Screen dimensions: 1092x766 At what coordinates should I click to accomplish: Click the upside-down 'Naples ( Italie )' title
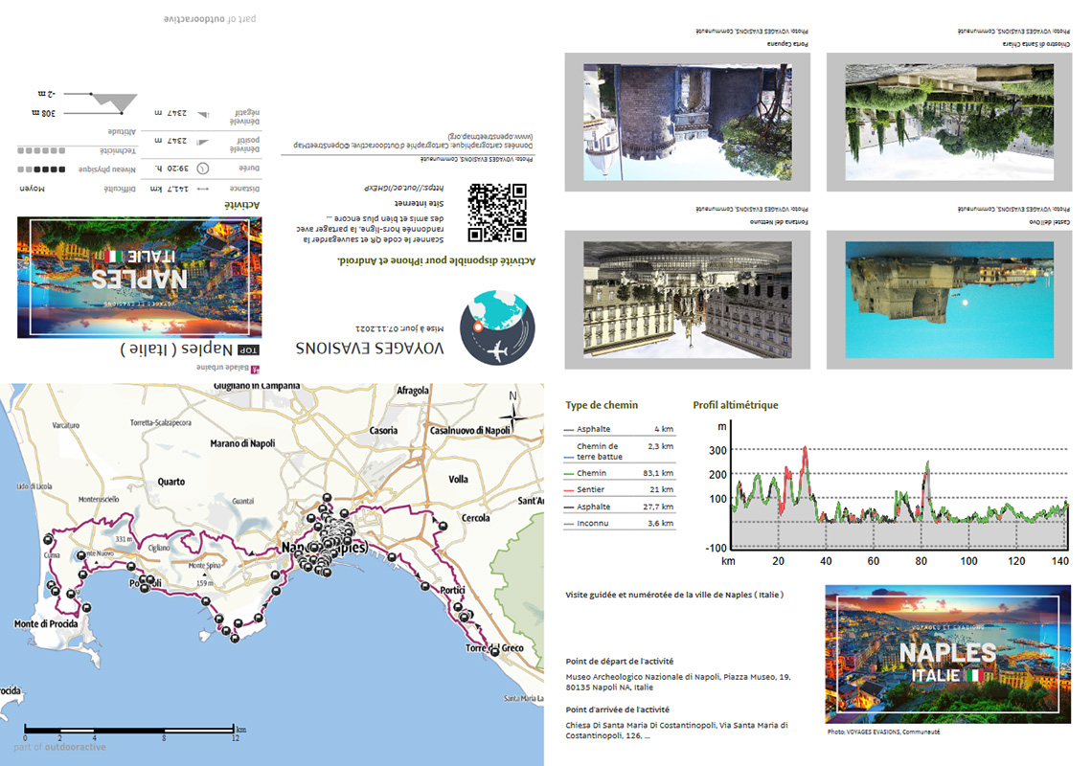click(x=177, y=349)
